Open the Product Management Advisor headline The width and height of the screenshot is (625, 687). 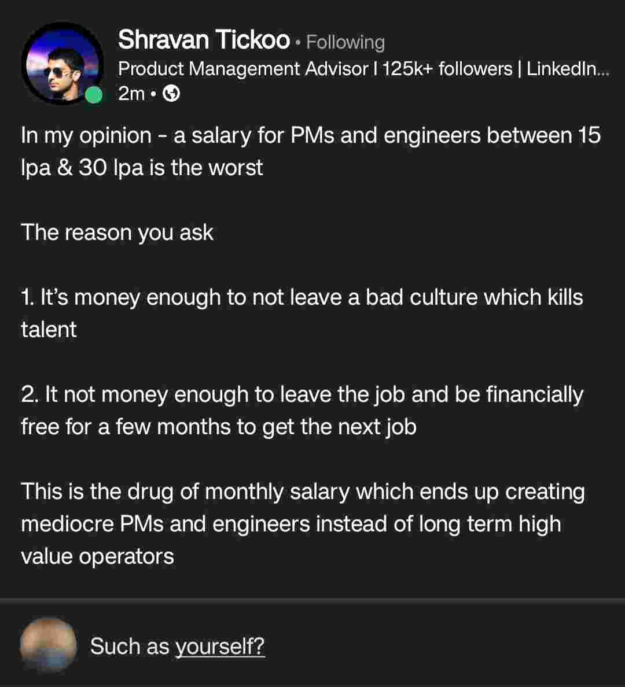click(243, 69)
